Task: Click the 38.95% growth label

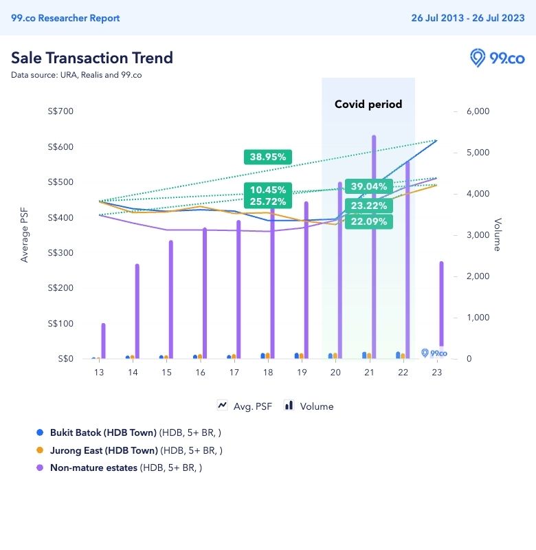Action: point(268,157)
